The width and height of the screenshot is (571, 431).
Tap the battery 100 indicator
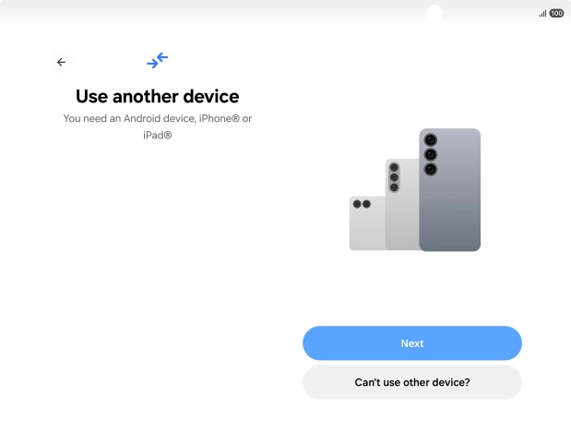point(556,14)
